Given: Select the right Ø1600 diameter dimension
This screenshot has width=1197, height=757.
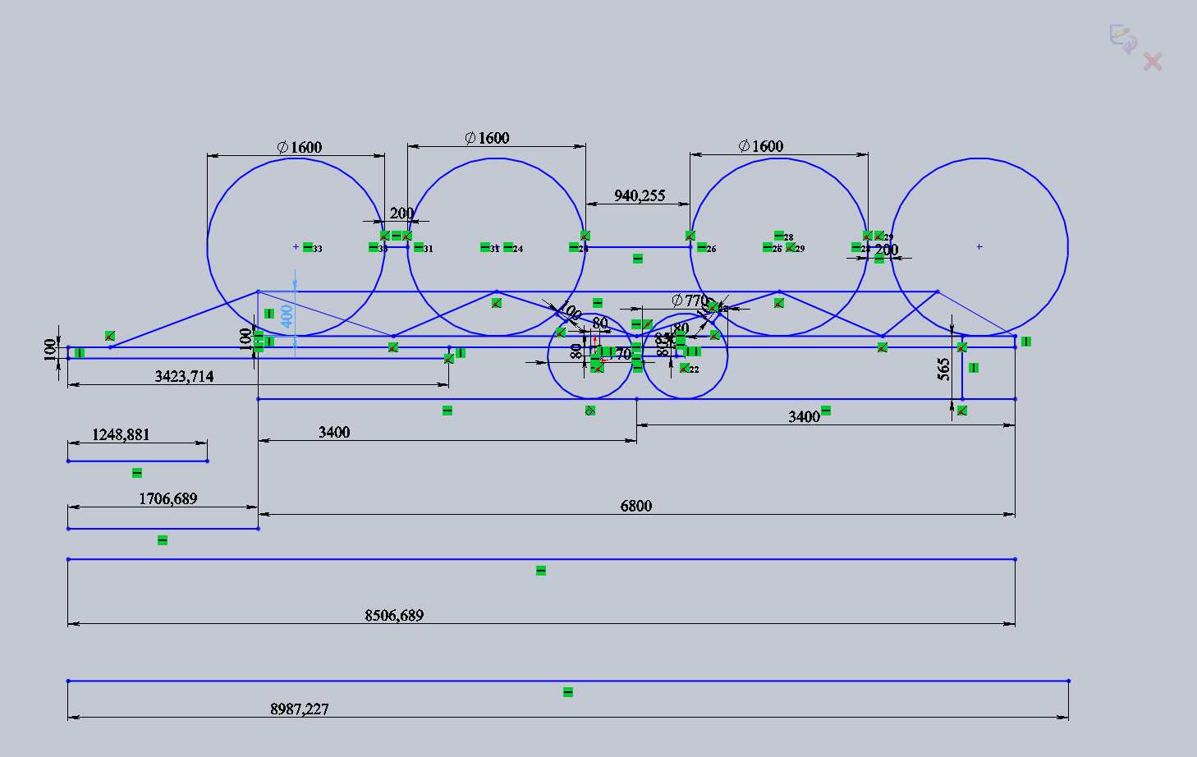Looking at the screenshot, I should pos(761,146).
